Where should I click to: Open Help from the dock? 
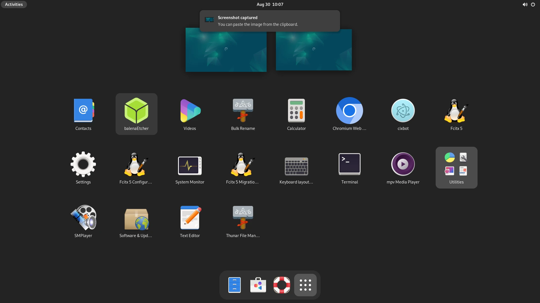(x=282, y=285)
